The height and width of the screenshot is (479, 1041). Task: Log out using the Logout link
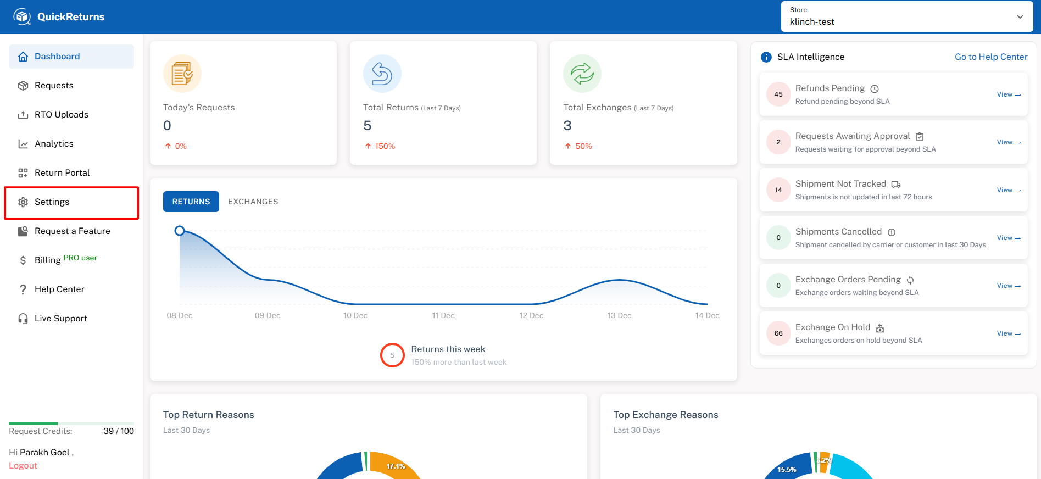click(x=23, y=466)
